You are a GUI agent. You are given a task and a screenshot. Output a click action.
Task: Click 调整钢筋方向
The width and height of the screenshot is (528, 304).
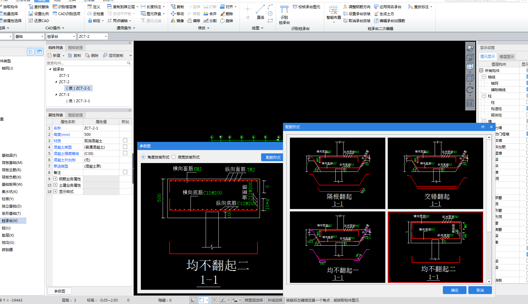357,7
